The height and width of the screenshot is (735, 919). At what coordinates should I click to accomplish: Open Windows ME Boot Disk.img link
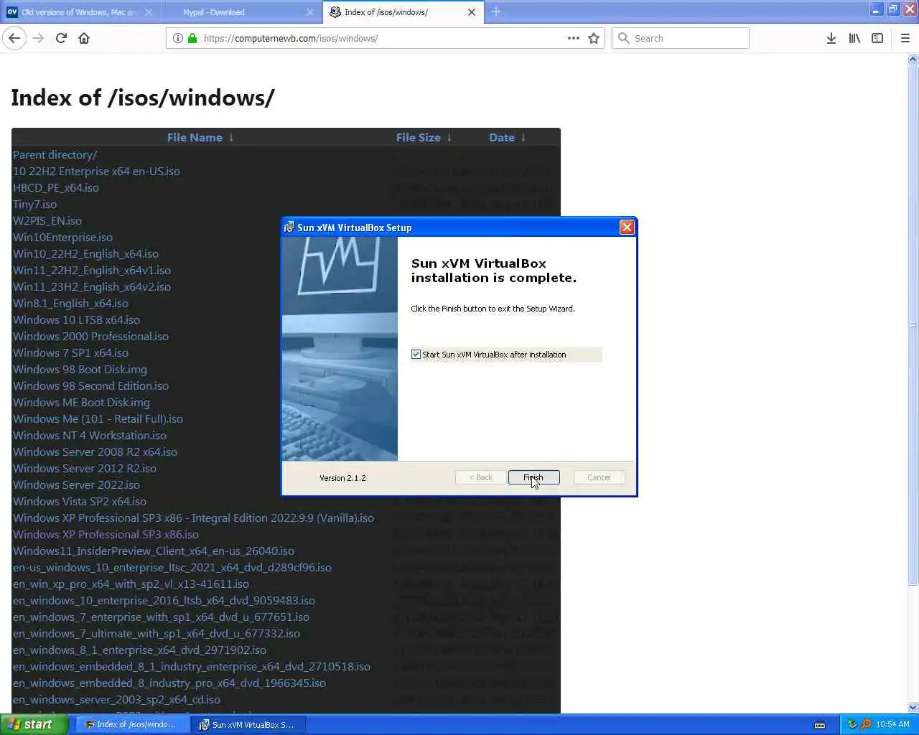pyautogui.click(x=81, y=402)
